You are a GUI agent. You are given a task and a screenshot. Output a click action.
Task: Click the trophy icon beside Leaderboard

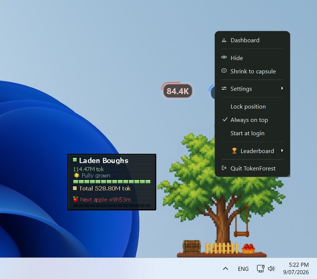(x=234, y=150)
